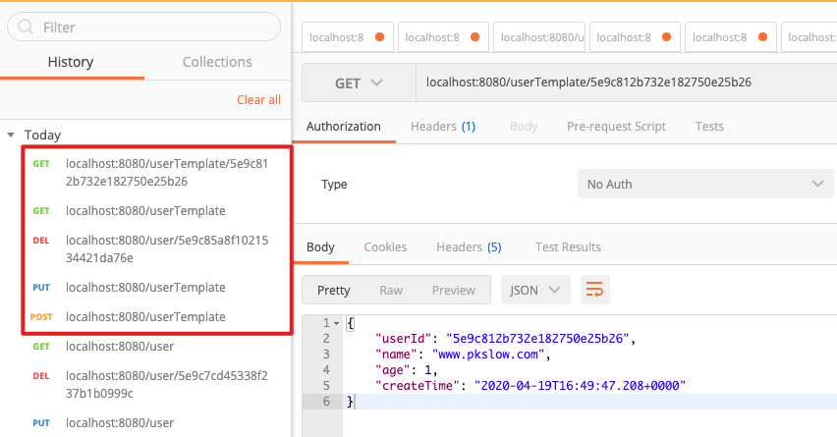Click the age value 1

[427, 370]
